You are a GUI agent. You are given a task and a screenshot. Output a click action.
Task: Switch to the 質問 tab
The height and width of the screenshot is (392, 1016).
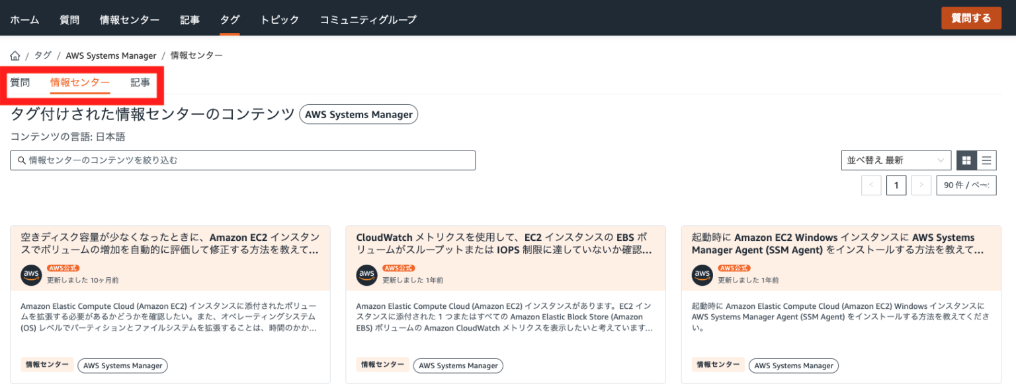tap(21, 82)
